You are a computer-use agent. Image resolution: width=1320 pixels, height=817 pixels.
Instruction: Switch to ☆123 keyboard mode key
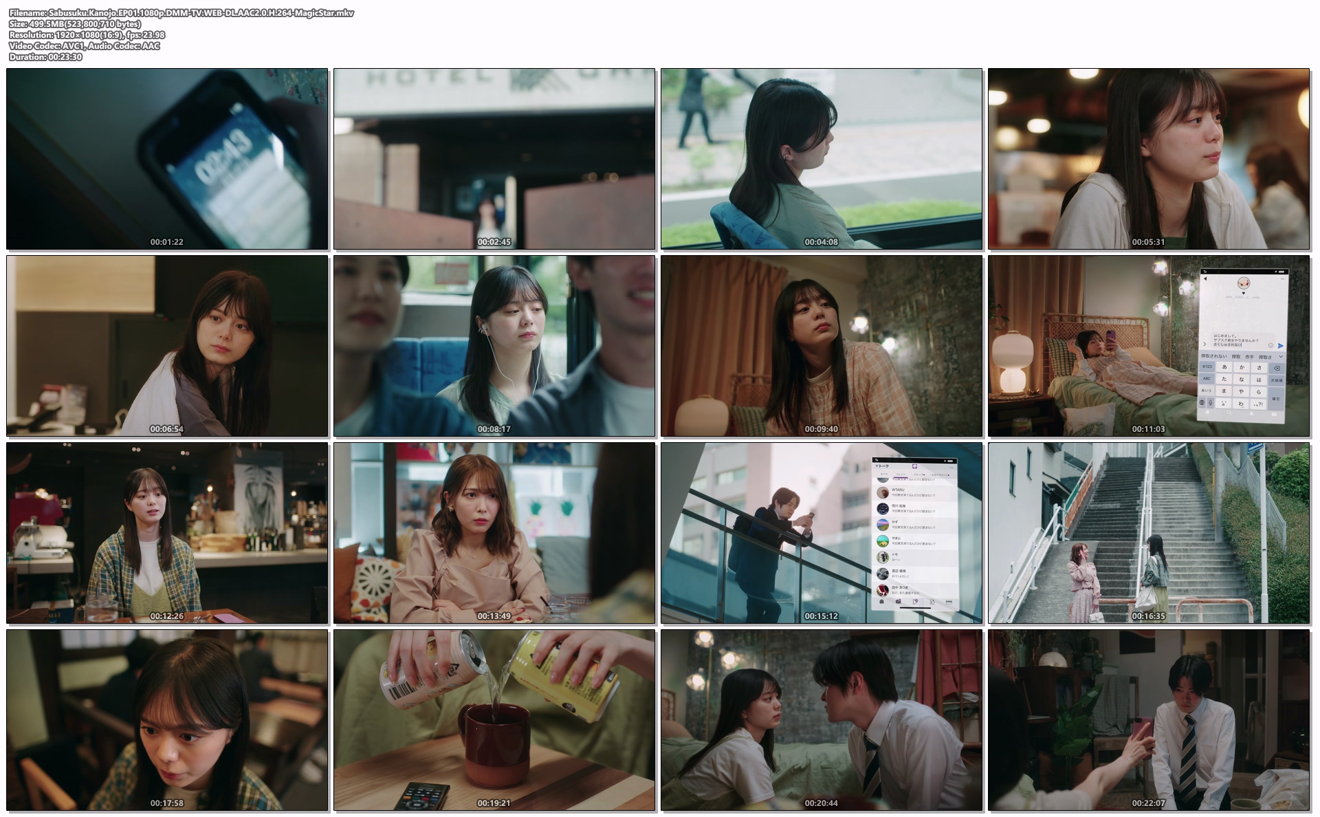pos(1207,367)
